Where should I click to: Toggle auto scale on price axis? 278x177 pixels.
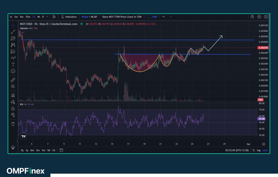coord(265,150)
